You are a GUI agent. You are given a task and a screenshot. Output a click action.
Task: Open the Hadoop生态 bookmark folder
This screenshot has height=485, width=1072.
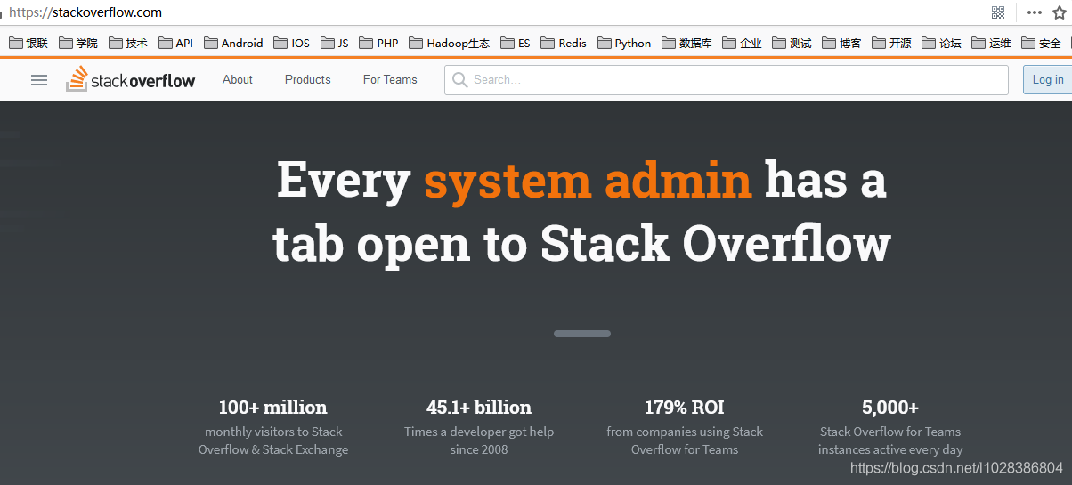coord(450,43)
